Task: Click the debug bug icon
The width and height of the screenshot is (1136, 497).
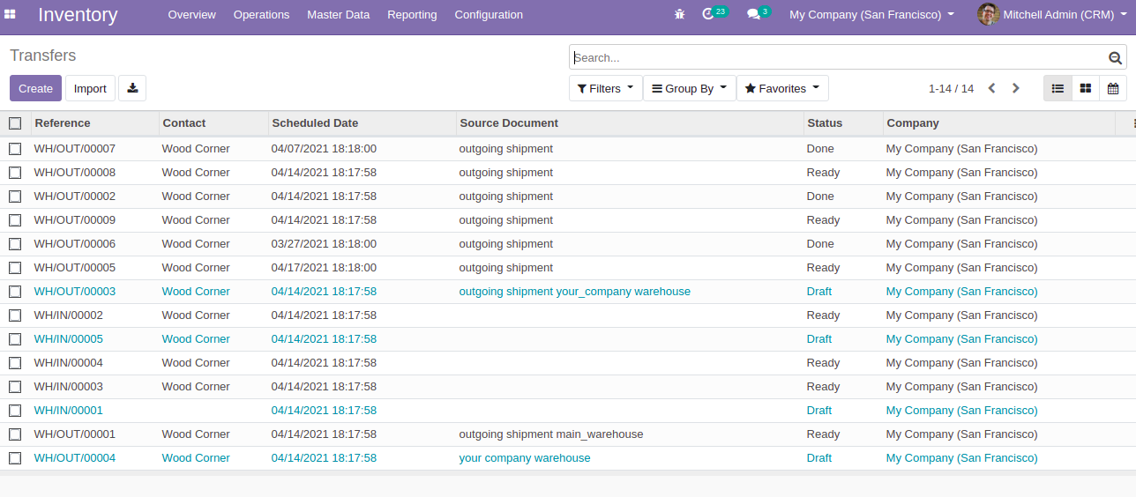Action: [679, 14]
